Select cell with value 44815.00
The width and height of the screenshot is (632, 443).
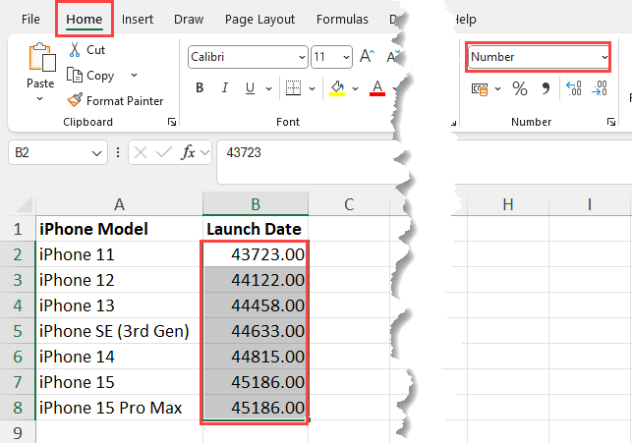coord(256,357)
